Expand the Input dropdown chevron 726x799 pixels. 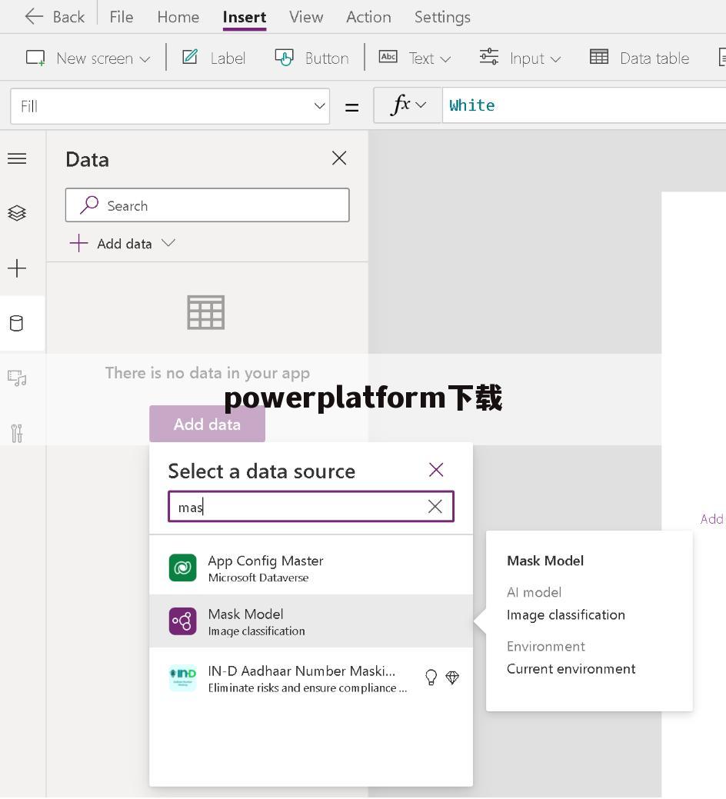(555, 59)
